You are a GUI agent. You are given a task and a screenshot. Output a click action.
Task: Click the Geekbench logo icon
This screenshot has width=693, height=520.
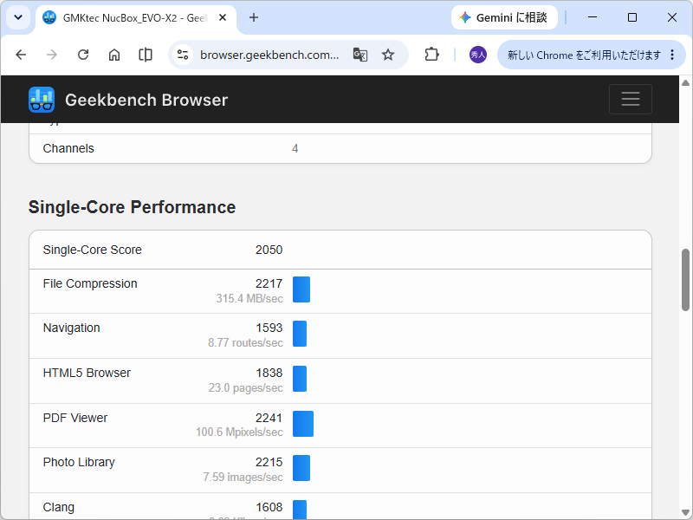(x=42, y=100)
